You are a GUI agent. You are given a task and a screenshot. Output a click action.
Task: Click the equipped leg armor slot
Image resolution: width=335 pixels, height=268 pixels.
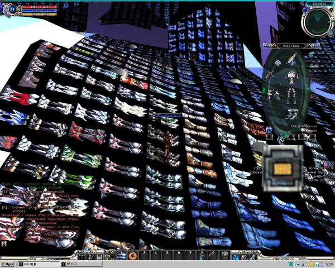[x=291, y=96]
